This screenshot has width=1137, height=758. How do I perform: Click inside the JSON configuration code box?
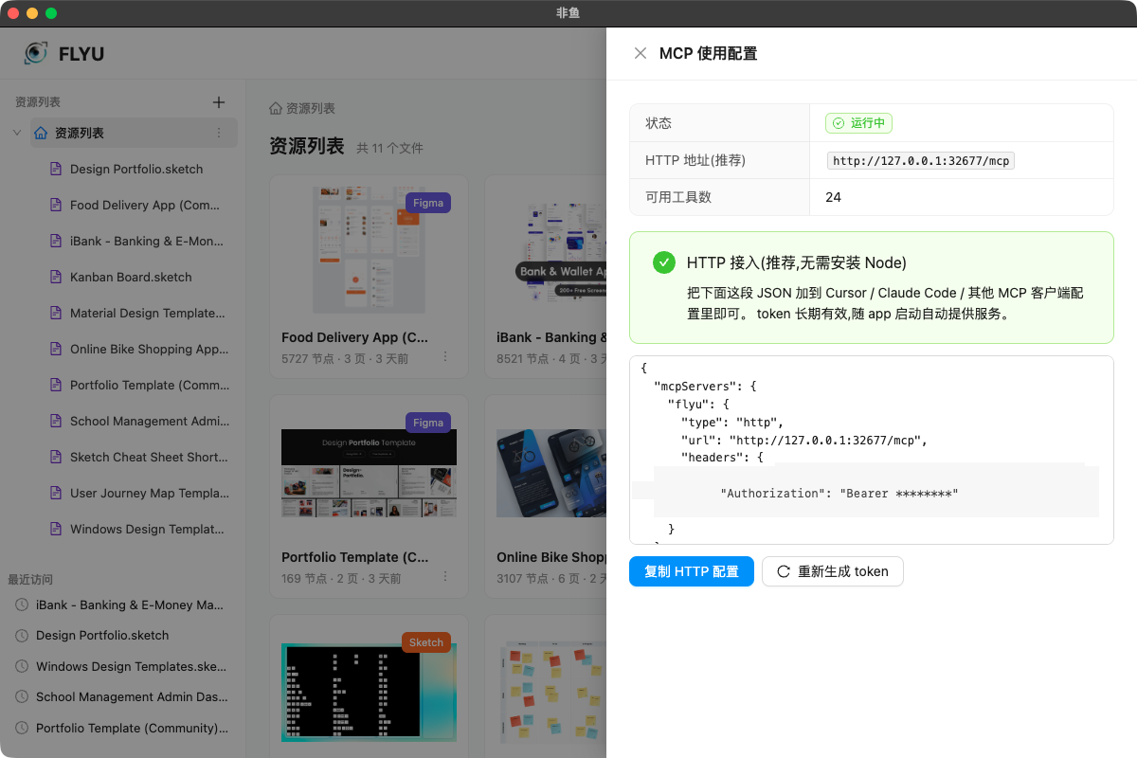(x=872, y=450)
